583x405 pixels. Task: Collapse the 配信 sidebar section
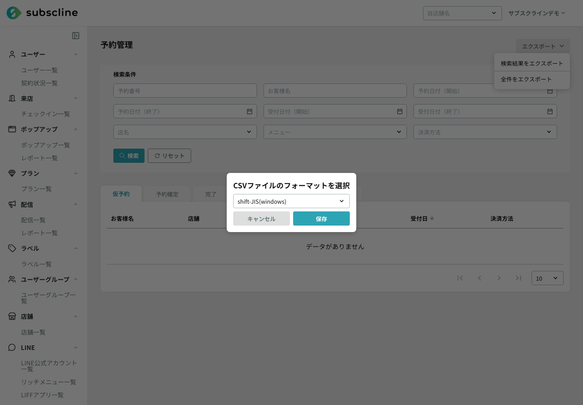[x=76, y=205]
